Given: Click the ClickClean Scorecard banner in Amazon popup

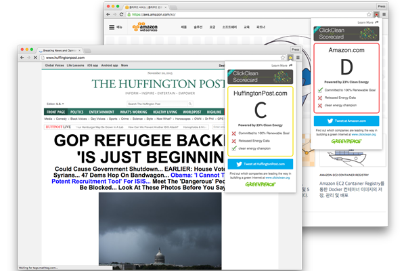Looking at the screenshot, I should tap(346, 34).
